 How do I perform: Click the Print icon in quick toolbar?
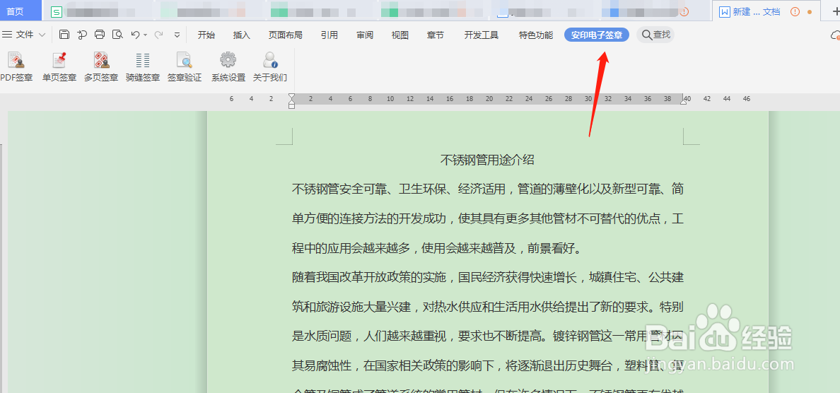click(x=100, y=35)
